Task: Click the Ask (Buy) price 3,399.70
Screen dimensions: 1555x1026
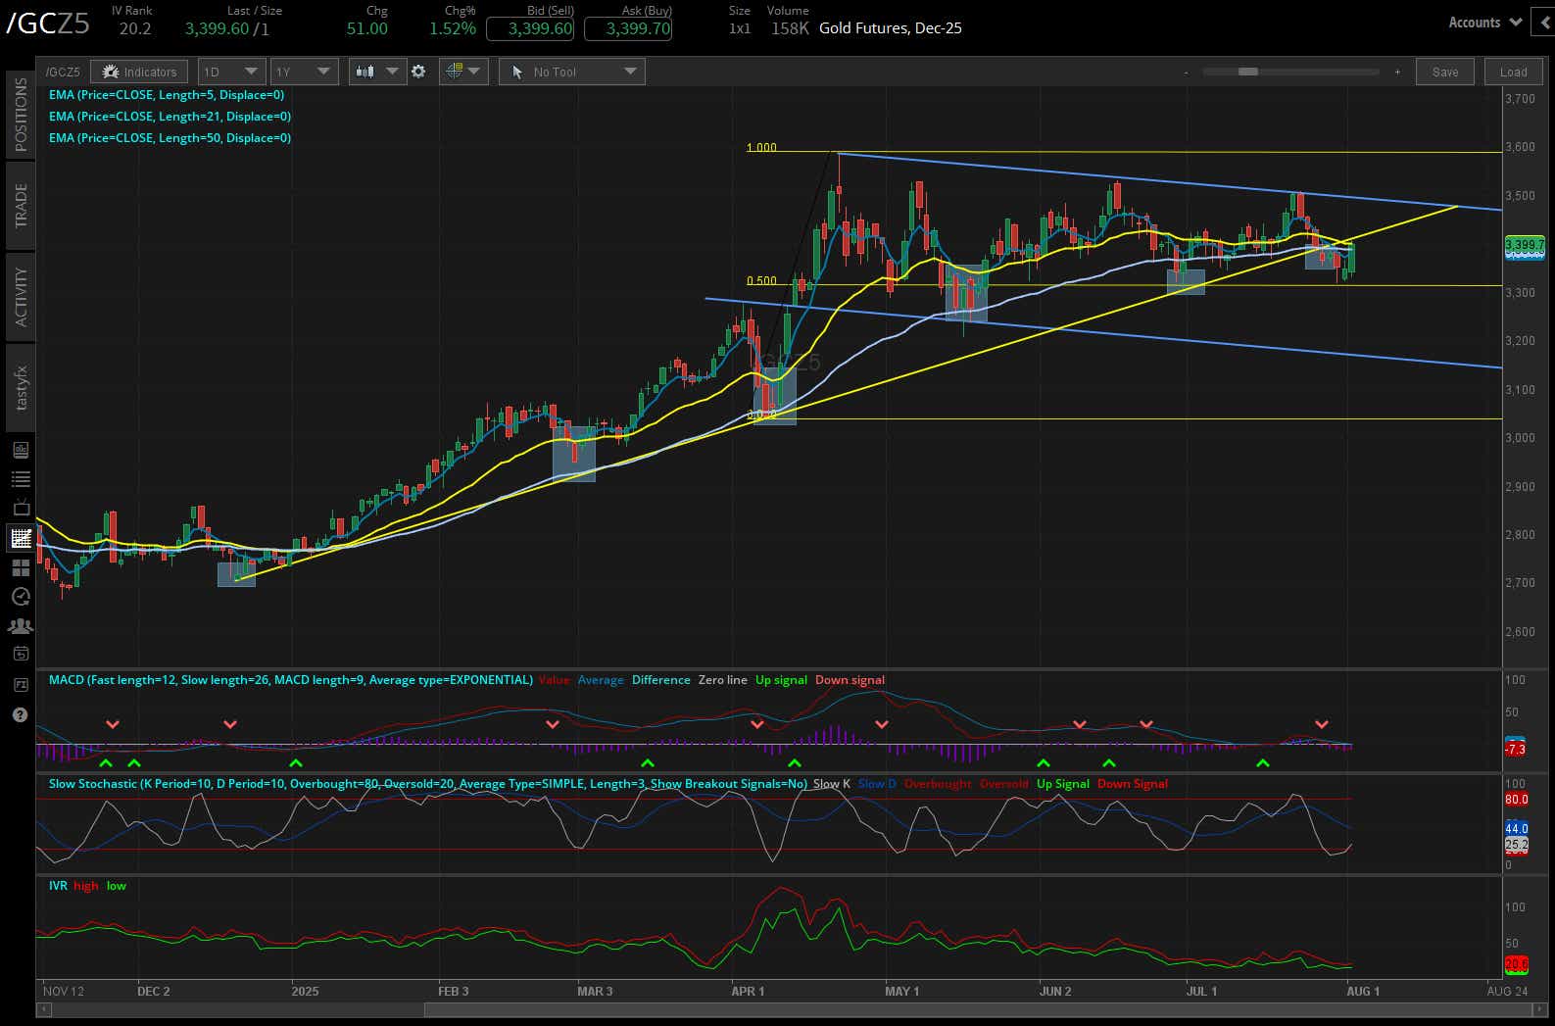Action: coord(628,28)
